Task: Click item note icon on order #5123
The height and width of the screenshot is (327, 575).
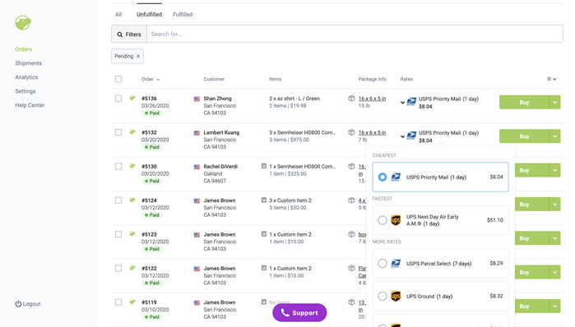Action: [x=264, y=233]
